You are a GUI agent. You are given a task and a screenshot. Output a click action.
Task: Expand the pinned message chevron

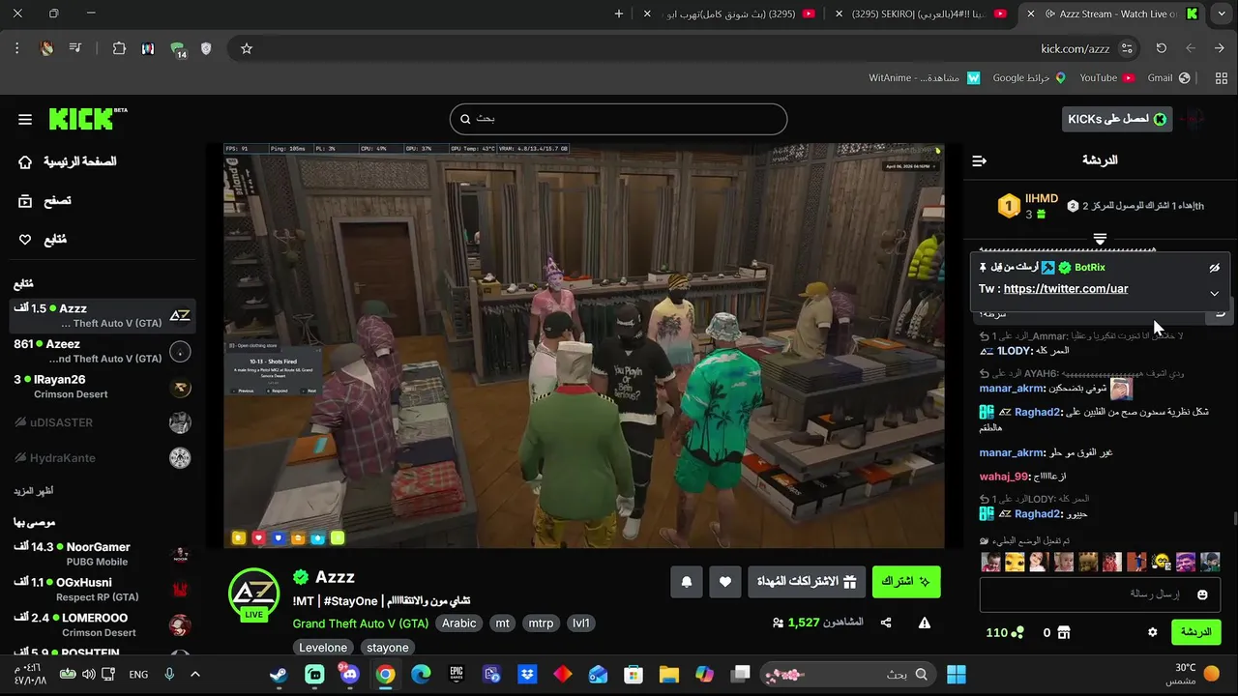[x=1214, y=293]
